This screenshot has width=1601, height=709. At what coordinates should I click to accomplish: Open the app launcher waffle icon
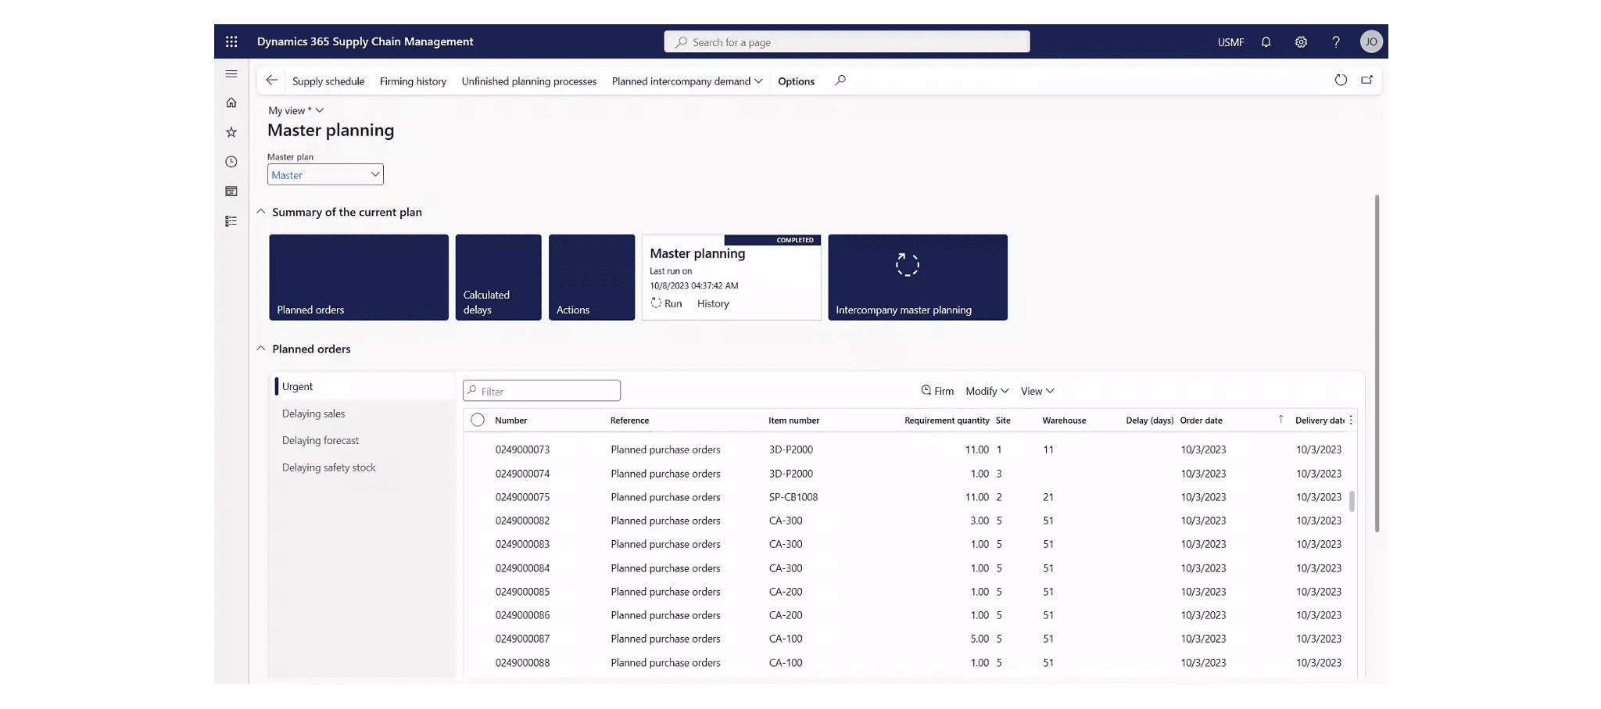coord(231,41)
